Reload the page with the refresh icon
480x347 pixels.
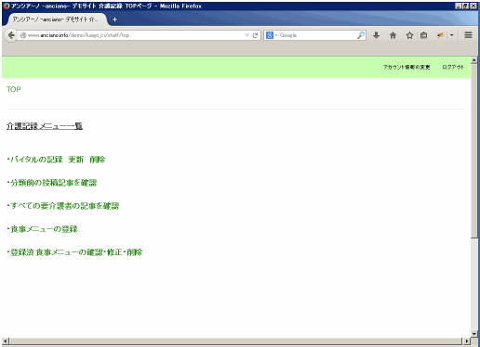pyautogui.click(x=255, y=35)
